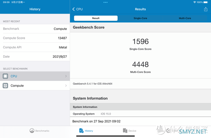Screen dimensions: 211x138
Task: Select the CPU benchmark chip icon
Action: 5,76
